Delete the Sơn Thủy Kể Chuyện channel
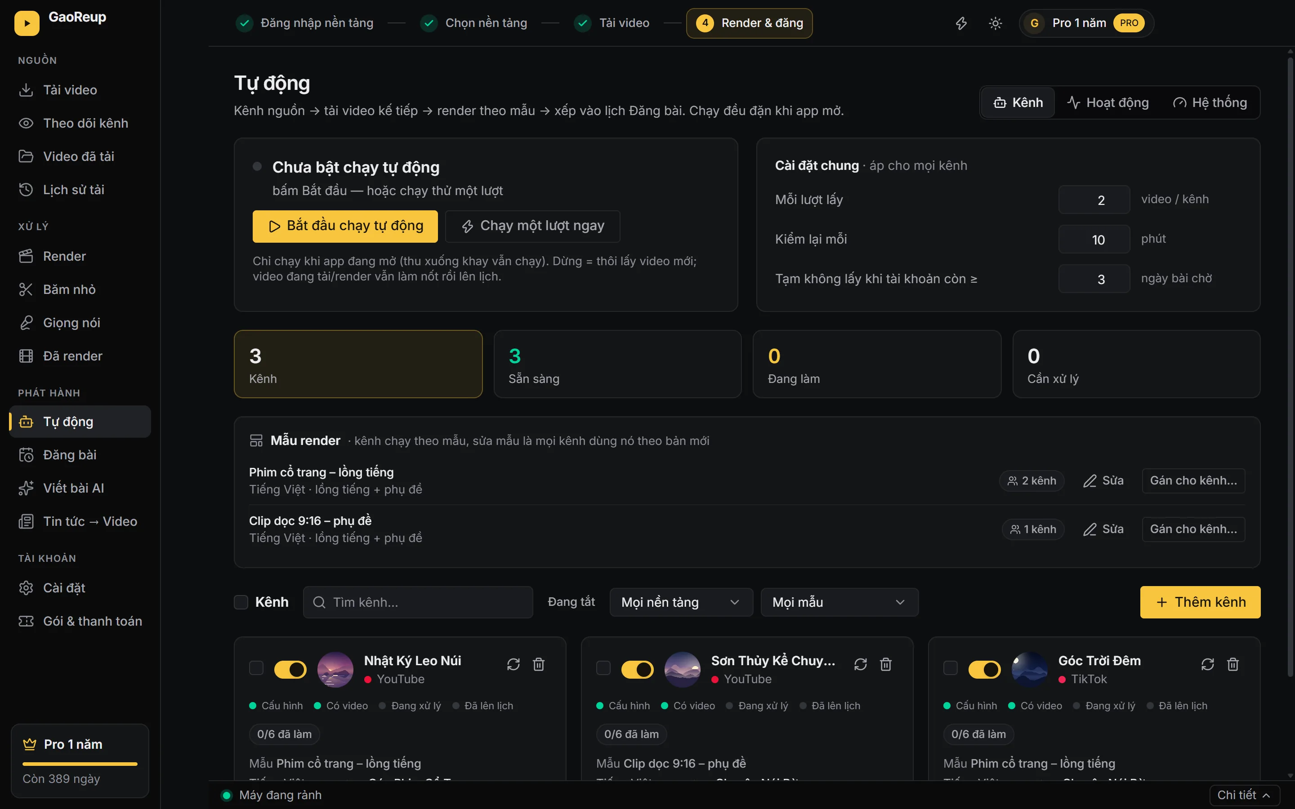 click(x=886, y=664)
